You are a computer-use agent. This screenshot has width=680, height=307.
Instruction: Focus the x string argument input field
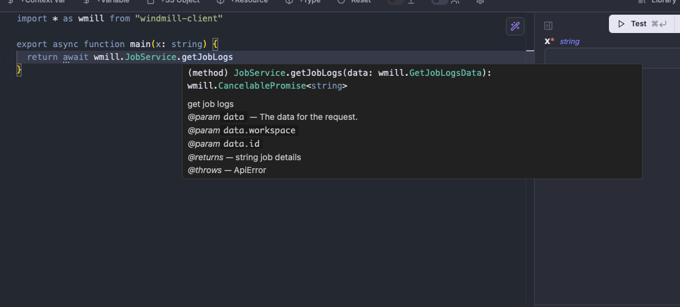pyautogui.click(x=613, y=58)
